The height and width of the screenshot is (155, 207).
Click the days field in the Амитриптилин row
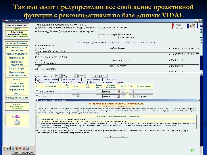coord(123,92)
